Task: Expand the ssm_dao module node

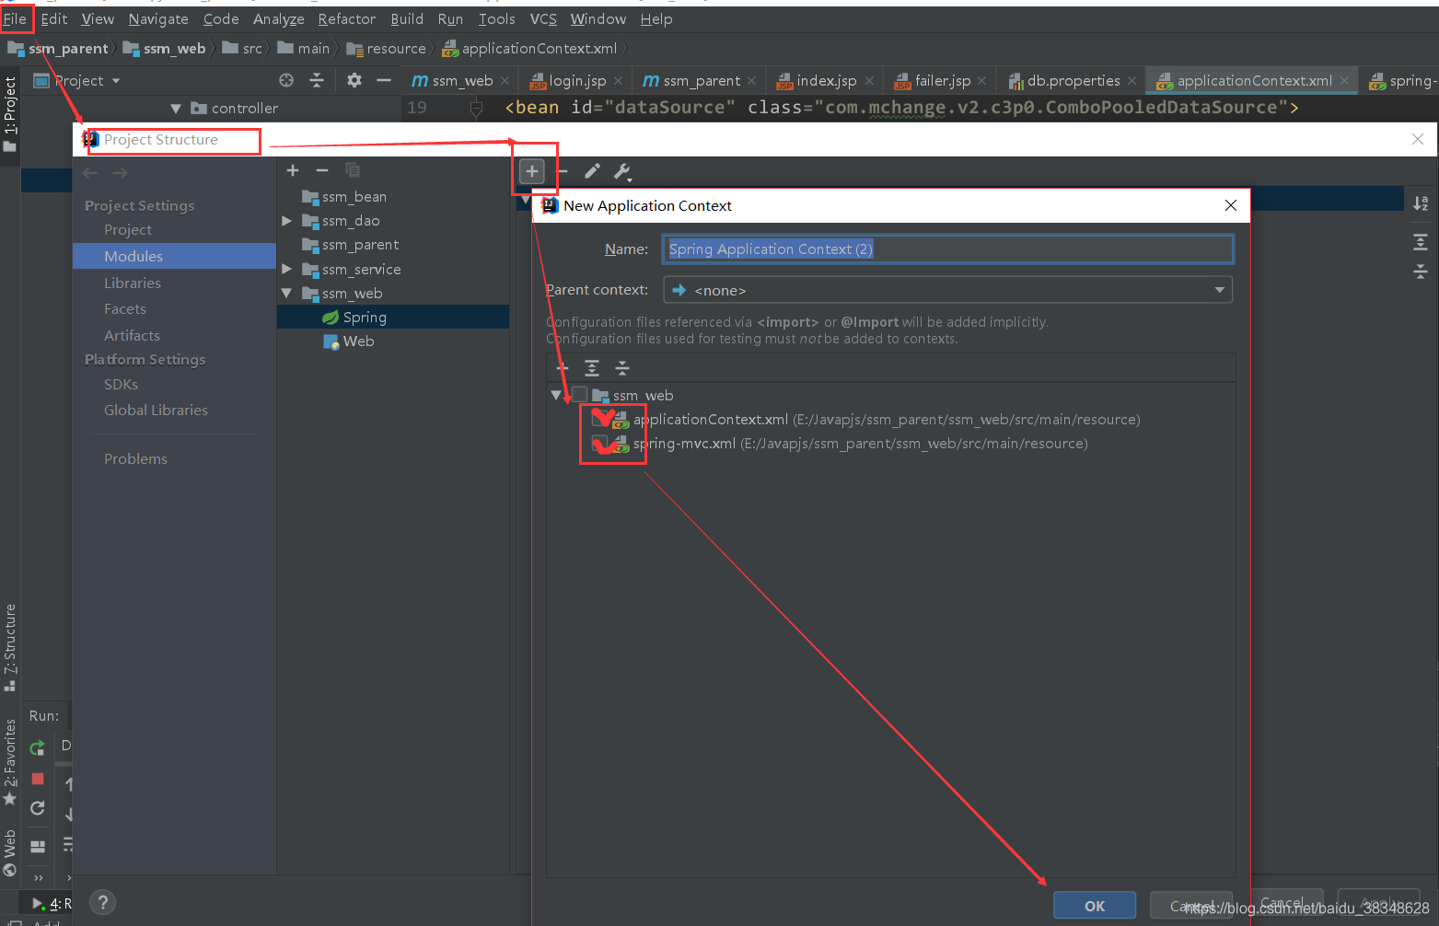Action: coord(287,220)
